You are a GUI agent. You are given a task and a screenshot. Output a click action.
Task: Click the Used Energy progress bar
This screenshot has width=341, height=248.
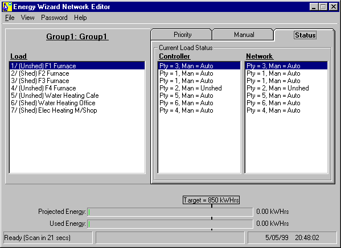[170, 224]
